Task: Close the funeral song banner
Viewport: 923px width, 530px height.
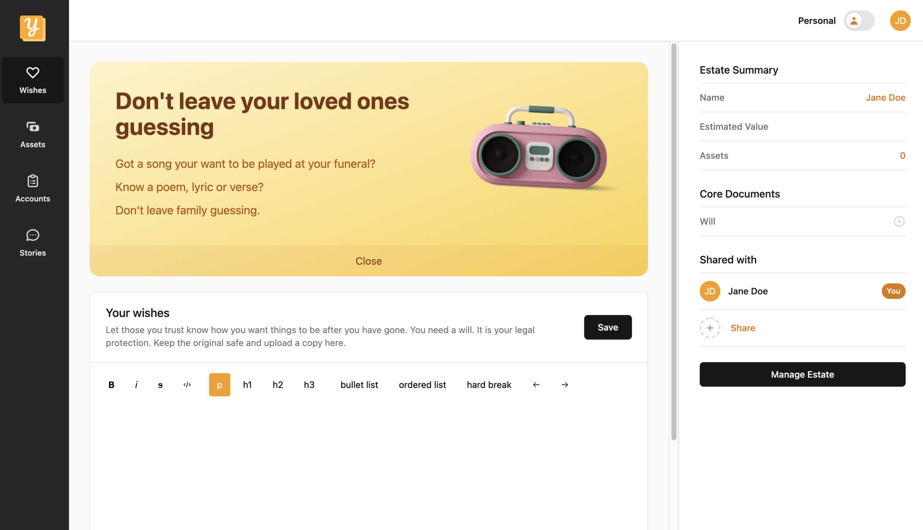Action: [369, 260]
